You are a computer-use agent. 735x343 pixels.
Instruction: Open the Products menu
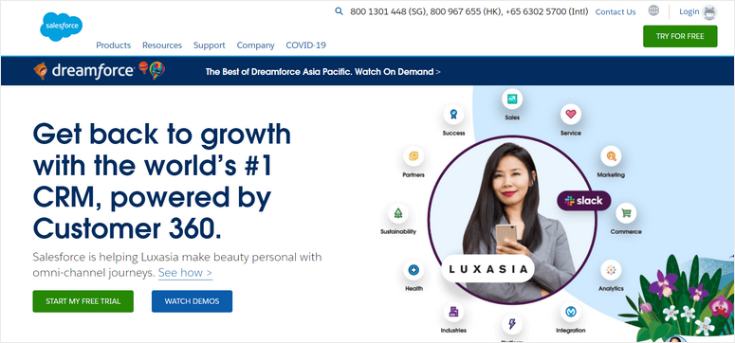114,45
